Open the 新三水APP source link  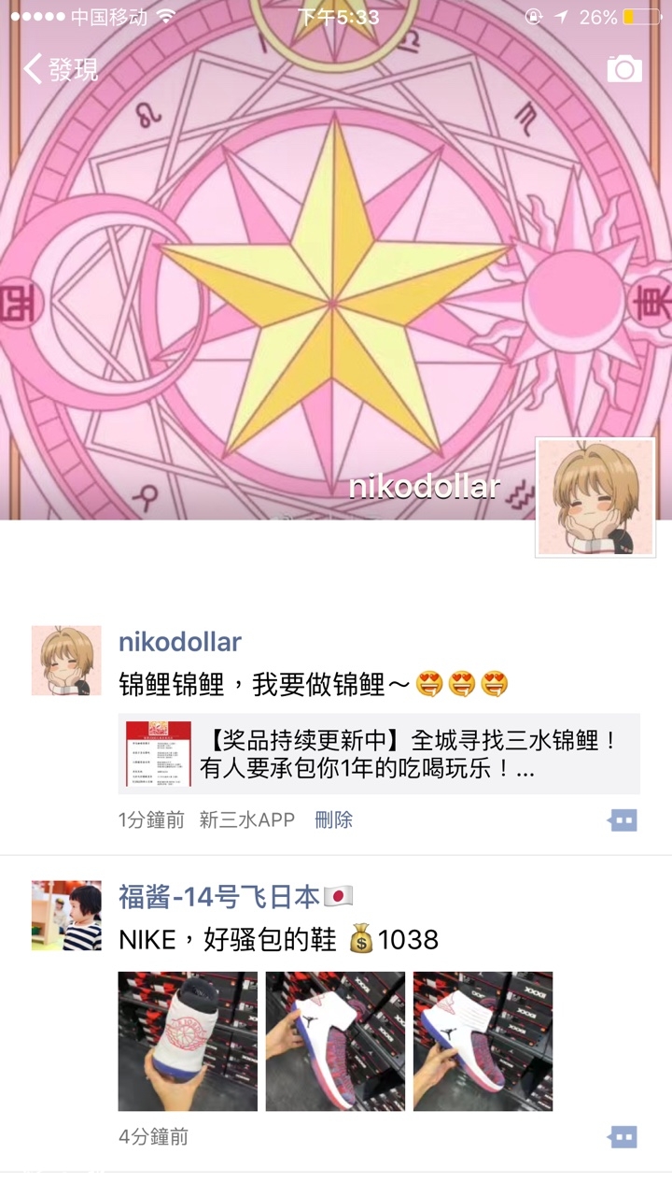247,820
